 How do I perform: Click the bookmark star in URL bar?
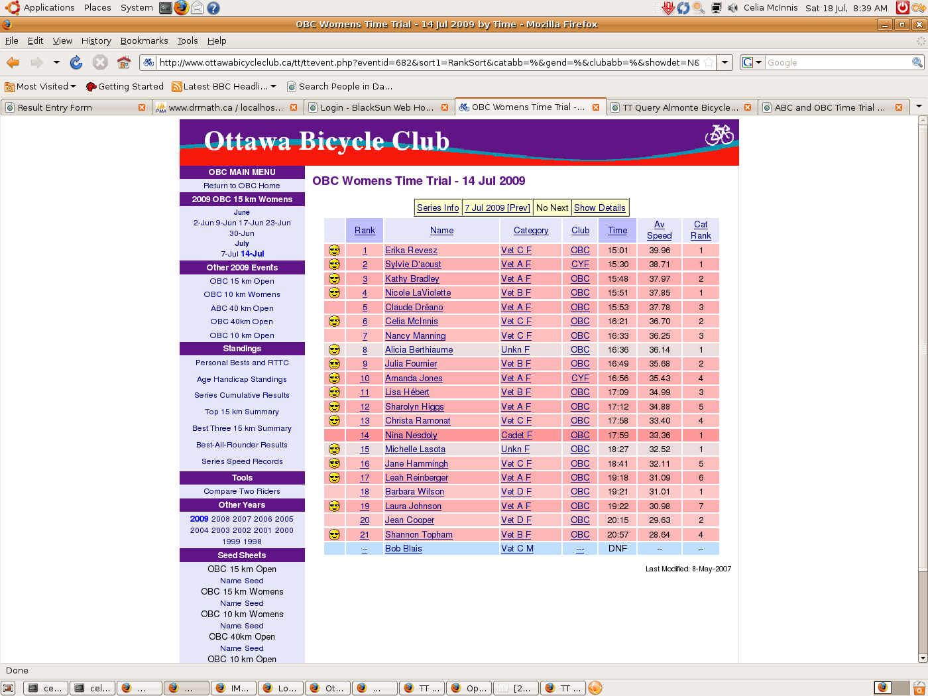tap(709, 62)
